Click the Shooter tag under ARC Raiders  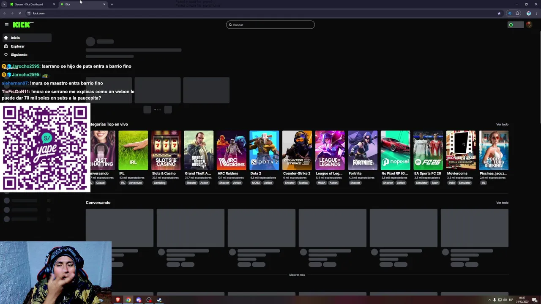pyautogui.click(x=224, y=183)
